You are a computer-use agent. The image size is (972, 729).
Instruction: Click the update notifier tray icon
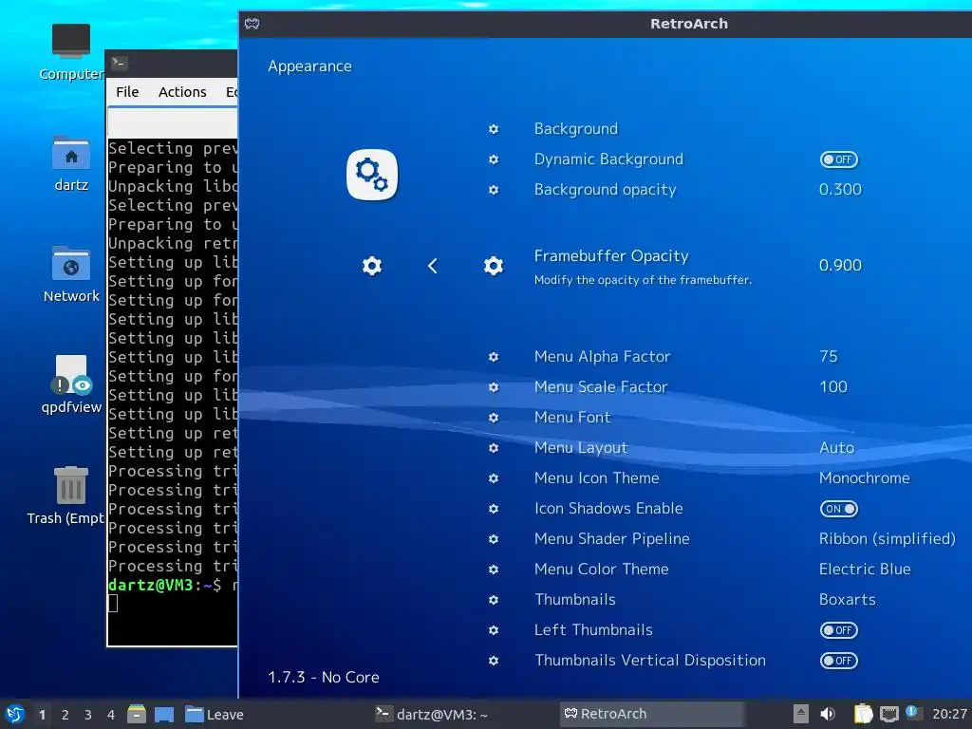click(912, 712)
